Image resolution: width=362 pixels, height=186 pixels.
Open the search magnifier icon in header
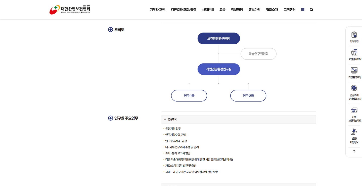(x=311, y=10)
